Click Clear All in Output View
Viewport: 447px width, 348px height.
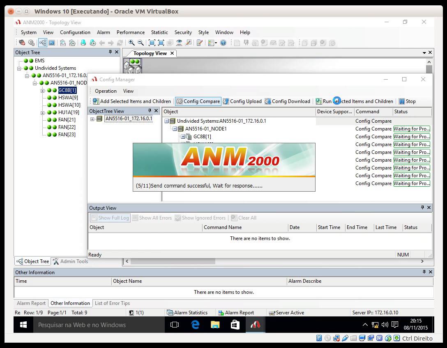[x=244, y=218]
